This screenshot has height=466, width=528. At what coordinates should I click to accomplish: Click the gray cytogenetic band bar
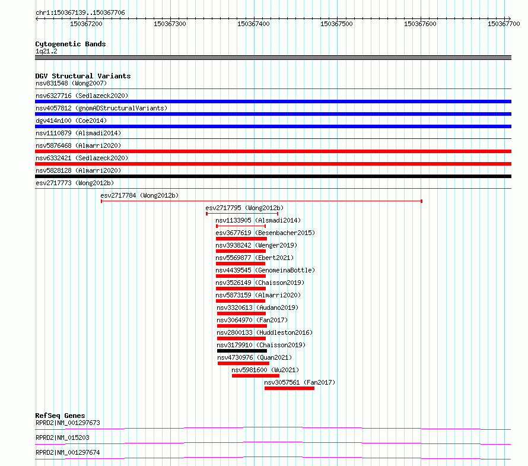tap(273, 58)
